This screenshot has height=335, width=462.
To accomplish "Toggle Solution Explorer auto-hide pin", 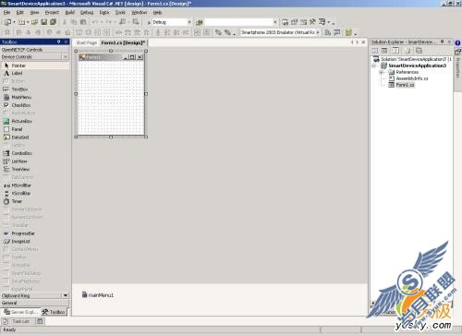I will (x=443, y=42).
